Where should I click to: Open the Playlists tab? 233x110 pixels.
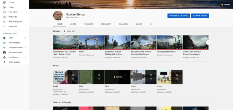[x=88, y=24]
